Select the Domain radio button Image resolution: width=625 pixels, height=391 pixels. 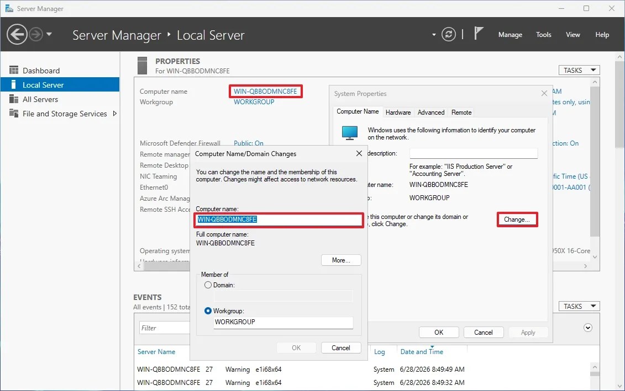coord(208,285)
